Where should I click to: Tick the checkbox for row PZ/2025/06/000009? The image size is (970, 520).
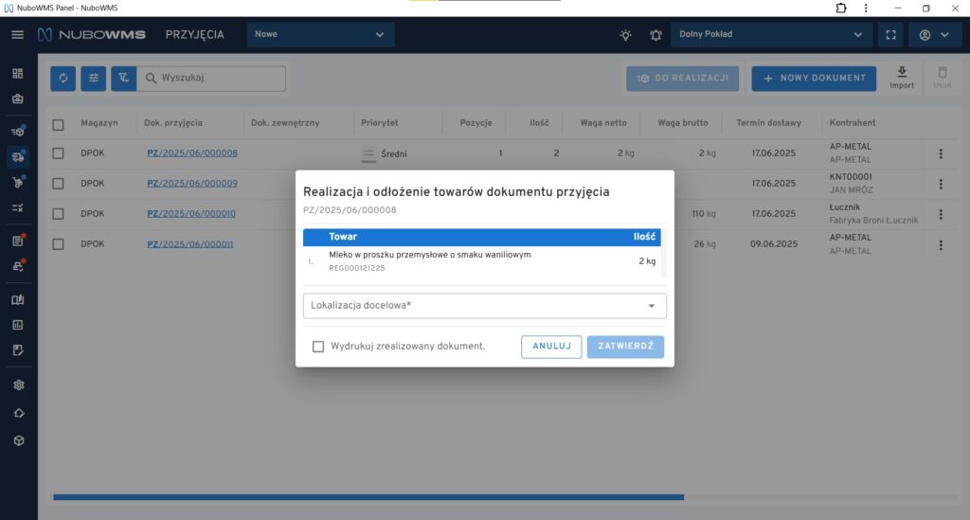coord(59,184)
